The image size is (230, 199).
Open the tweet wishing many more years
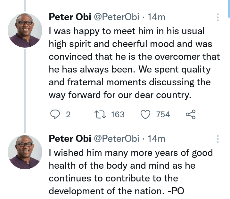[131, 172]
